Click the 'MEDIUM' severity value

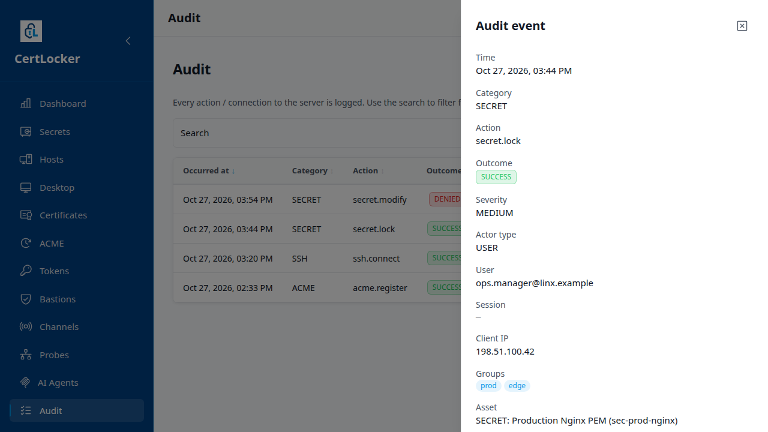494,213
